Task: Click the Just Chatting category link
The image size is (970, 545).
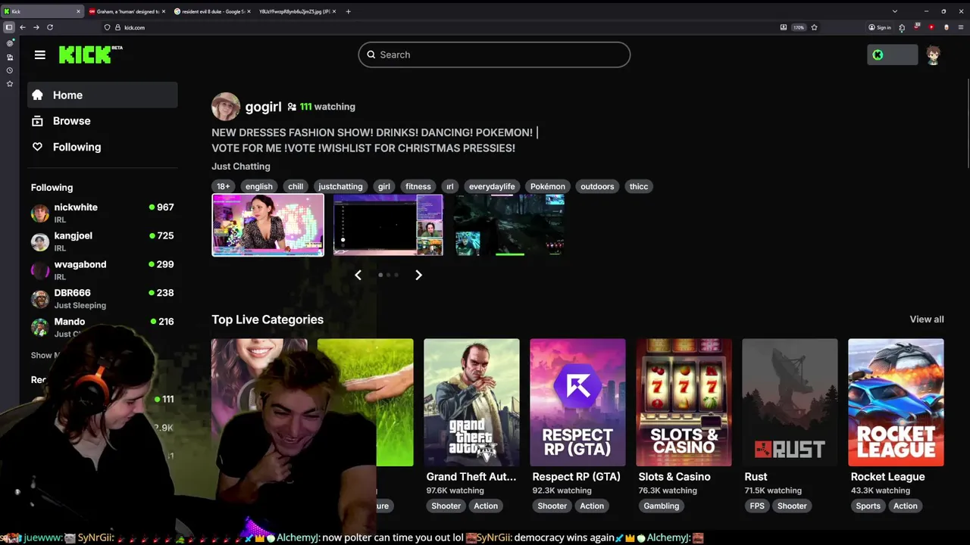Action: 241,167
